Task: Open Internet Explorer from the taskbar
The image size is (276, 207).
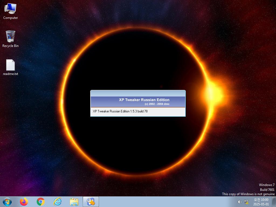Action: [58, 202]
